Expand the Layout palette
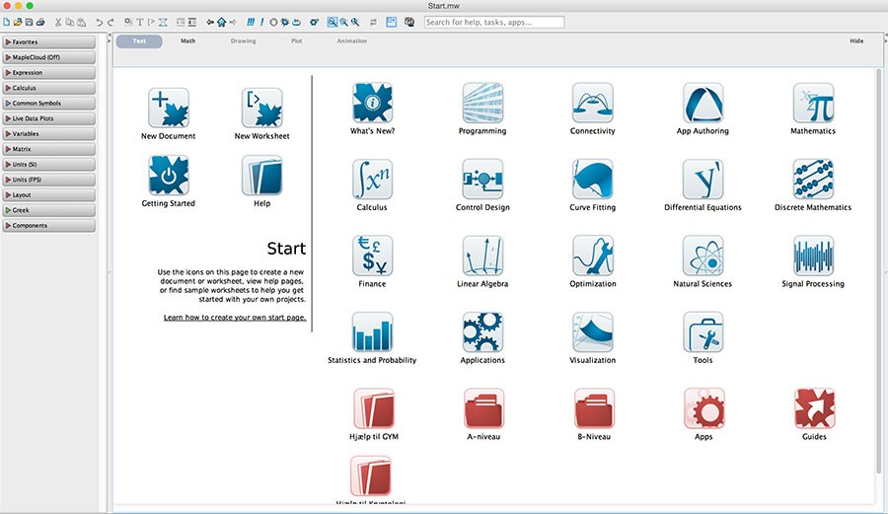This screenshot has width=888, height=514. tap(48, 194)
